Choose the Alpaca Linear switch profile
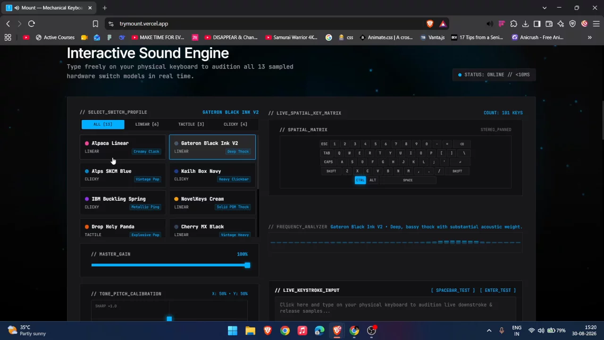Image resolution: width=604 pixels, height=340 pixels. [x=123, y=147]
